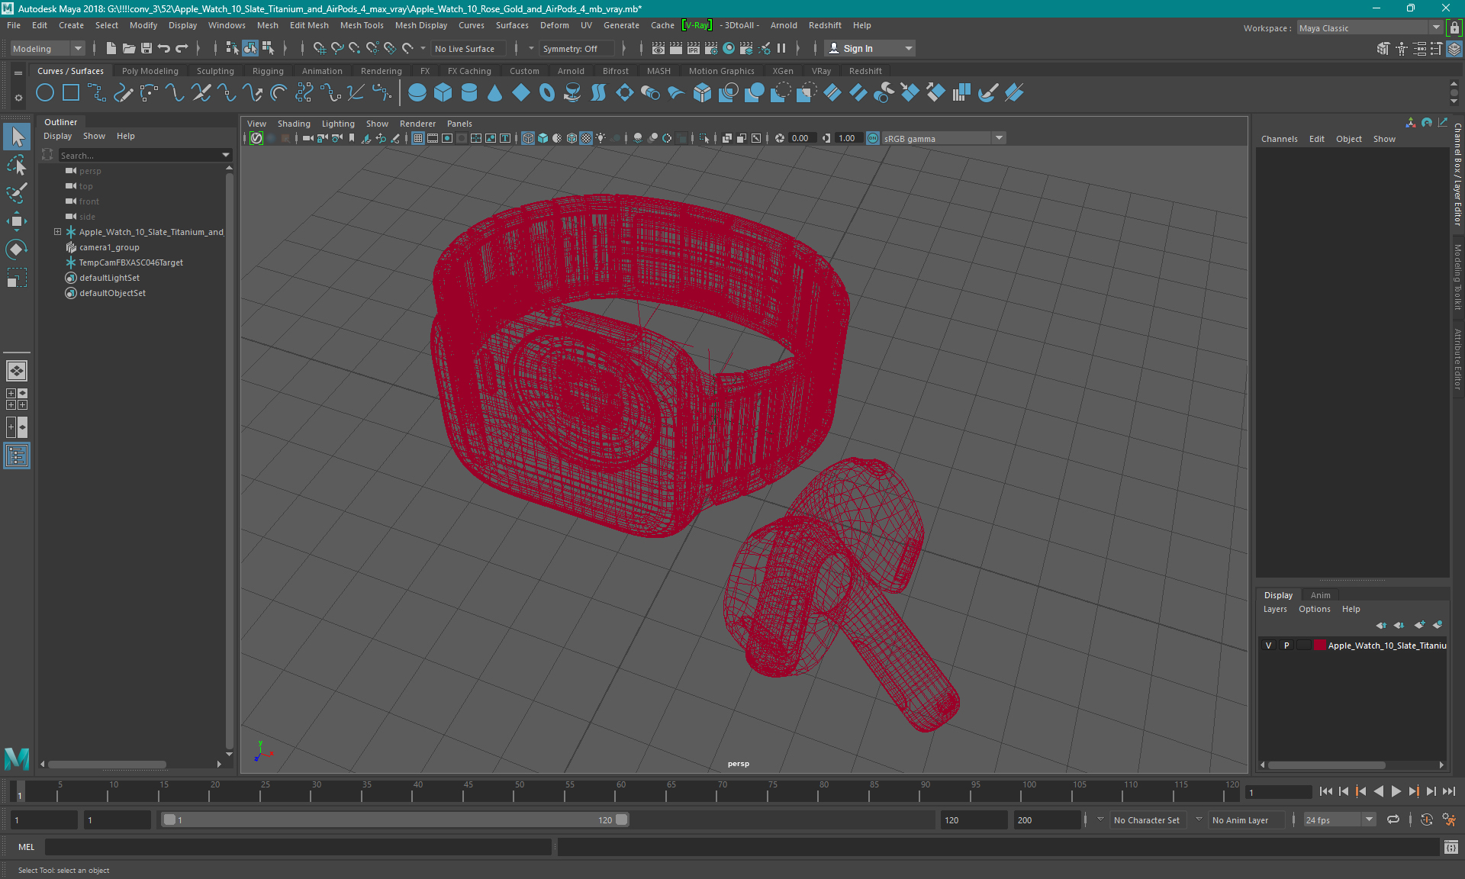Activate the Paint selection tool
The height and width of the screenshot is (879, 1465).
pyautogui.click(x=17, y=193)
